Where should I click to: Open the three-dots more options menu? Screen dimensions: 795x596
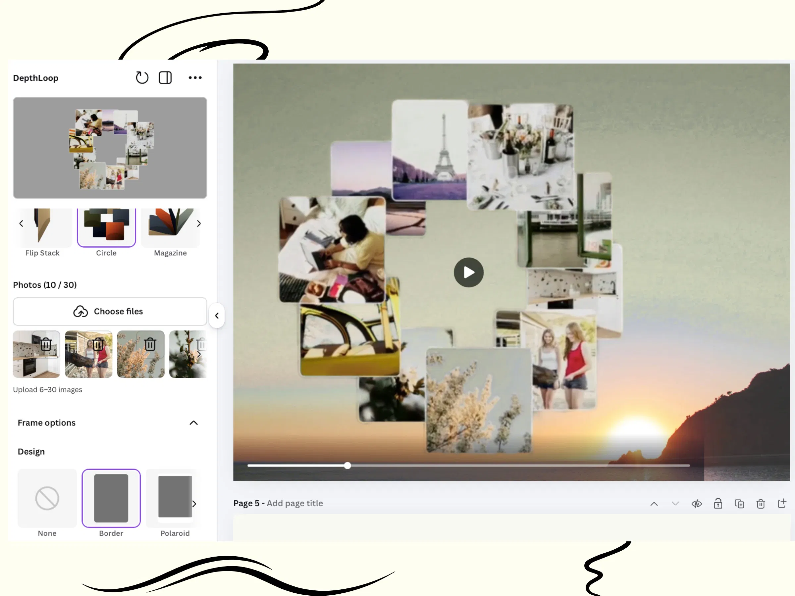pos(195,77)
